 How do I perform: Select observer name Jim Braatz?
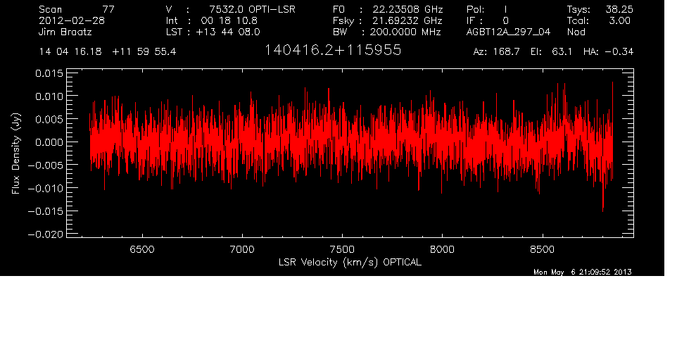(x=65, y=32)
